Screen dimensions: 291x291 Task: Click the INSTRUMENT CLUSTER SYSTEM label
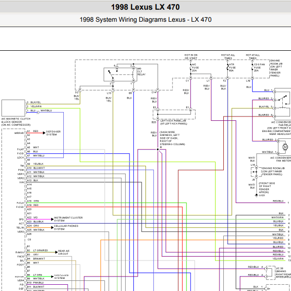pyautogui.click(x=68, y=219)
